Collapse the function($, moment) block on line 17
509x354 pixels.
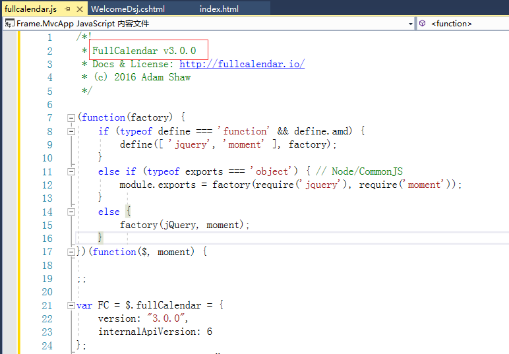[71, 252]
